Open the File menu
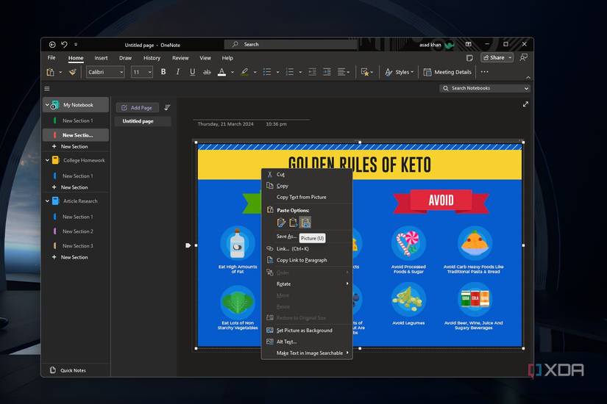The image size is (607, 404). click(52, 57)
